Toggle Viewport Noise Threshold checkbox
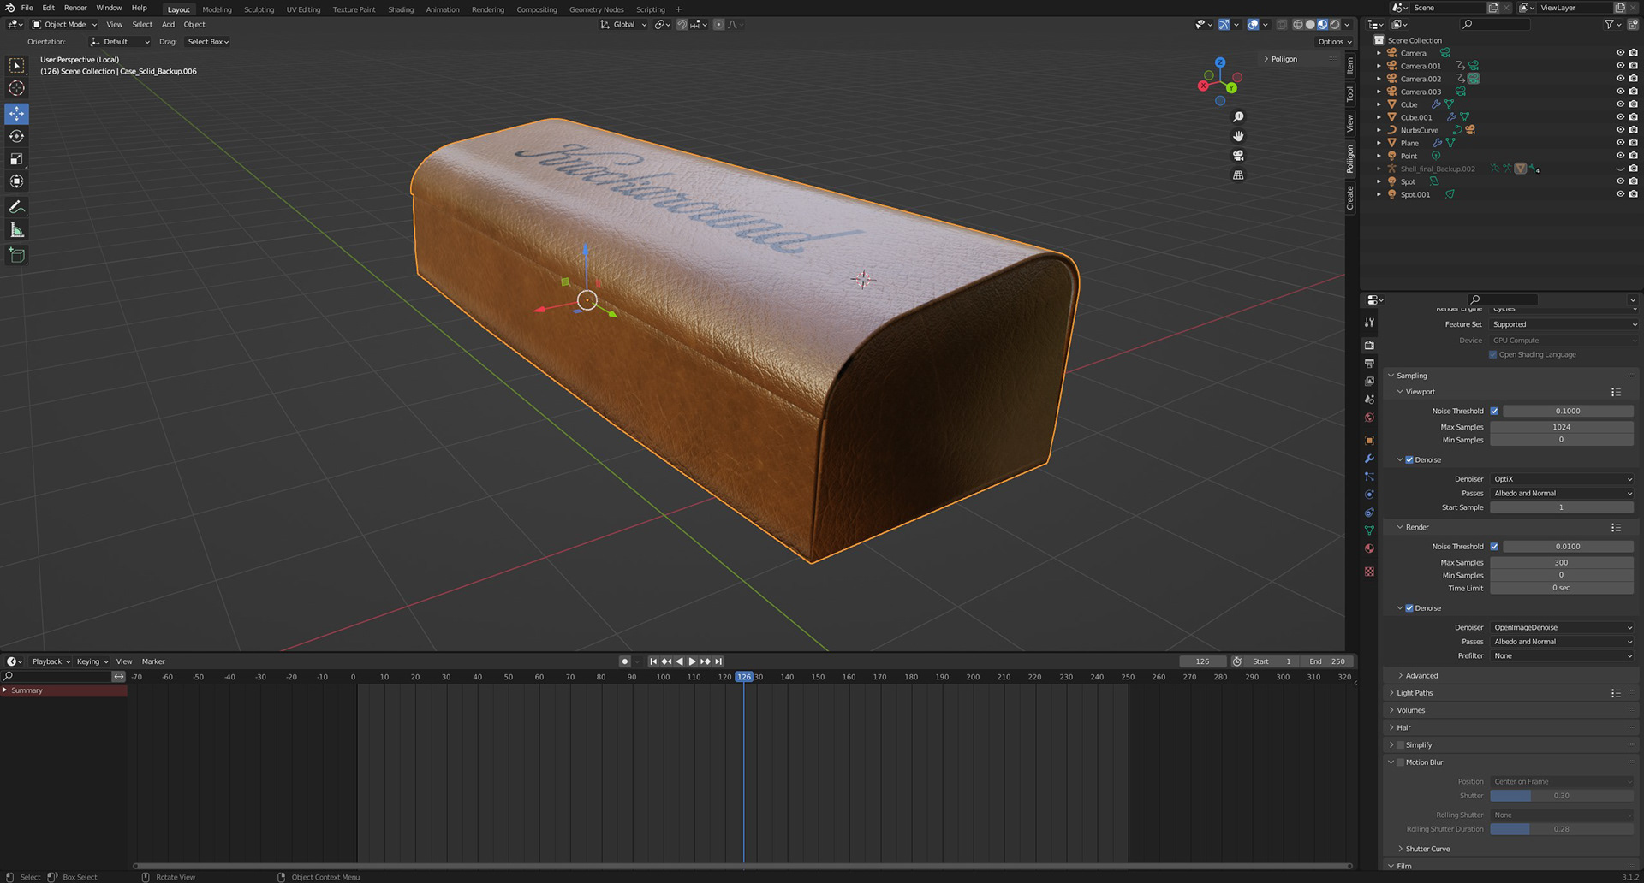The width and height of the screenshot is (1644, 883). [x=1494, y=412]
